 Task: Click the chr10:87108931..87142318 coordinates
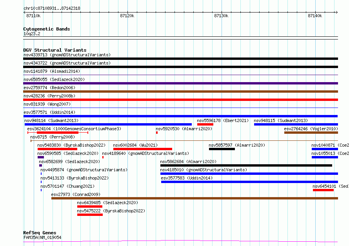52,8
